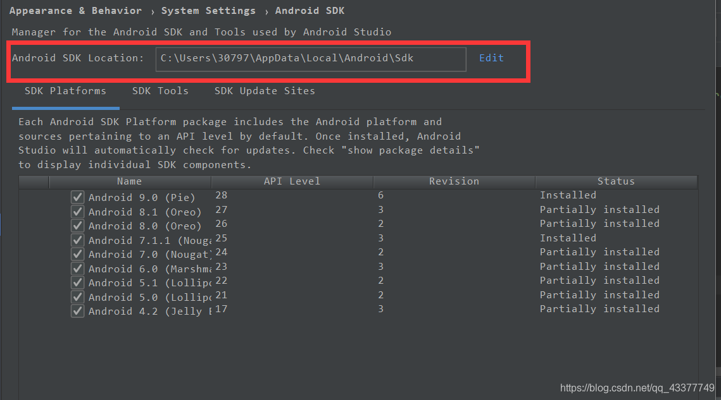Toggle the Android 5.1 (Lollipop) checkbox
This screenshot has width=721, height=400.
coord(77,283)
